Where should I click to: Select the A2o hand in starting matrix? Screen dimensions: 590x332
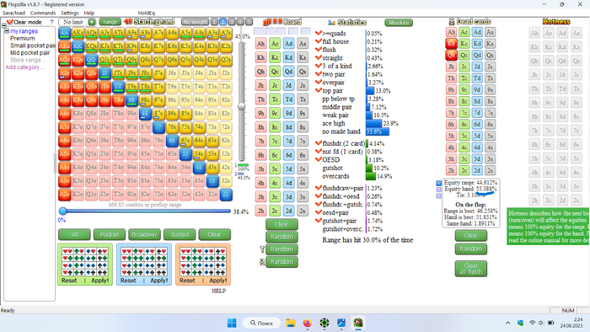pyautogui.click(x=64, y=195)
